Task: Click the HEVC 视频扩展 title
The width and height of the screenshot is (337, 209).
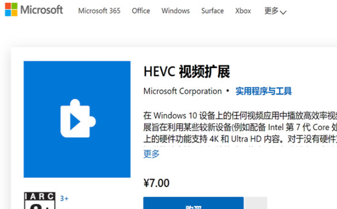Action: point(187,71)
